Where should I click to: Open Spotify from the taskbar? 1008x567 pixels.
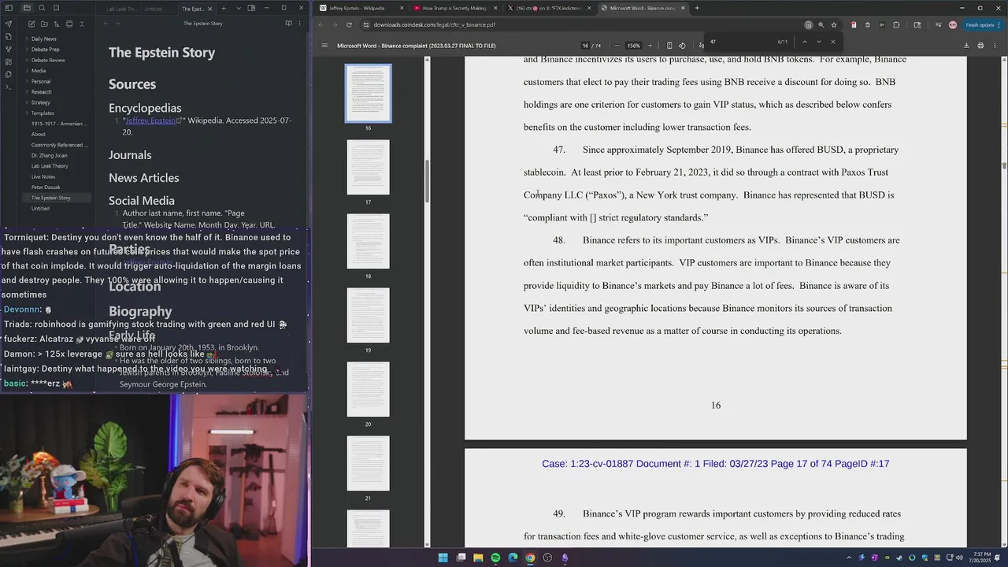(x=495, y=558)
